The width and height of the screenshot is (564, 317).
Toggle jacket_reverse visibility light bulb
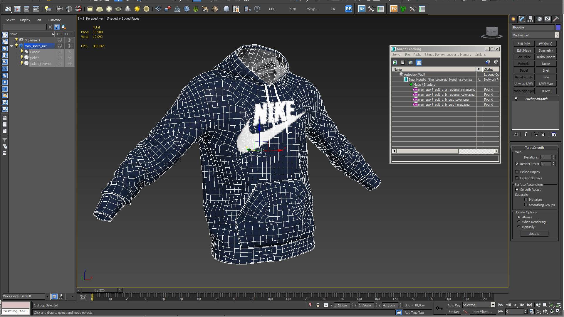(x=21, y=63)
